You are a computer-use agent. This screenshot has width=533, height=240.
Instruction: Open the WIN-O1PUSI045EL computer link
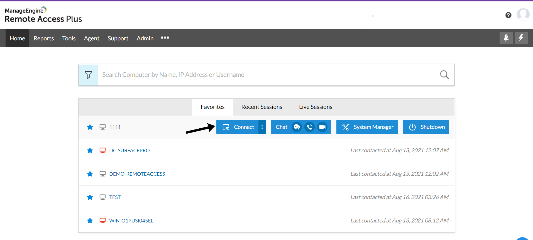click(131, 221)
